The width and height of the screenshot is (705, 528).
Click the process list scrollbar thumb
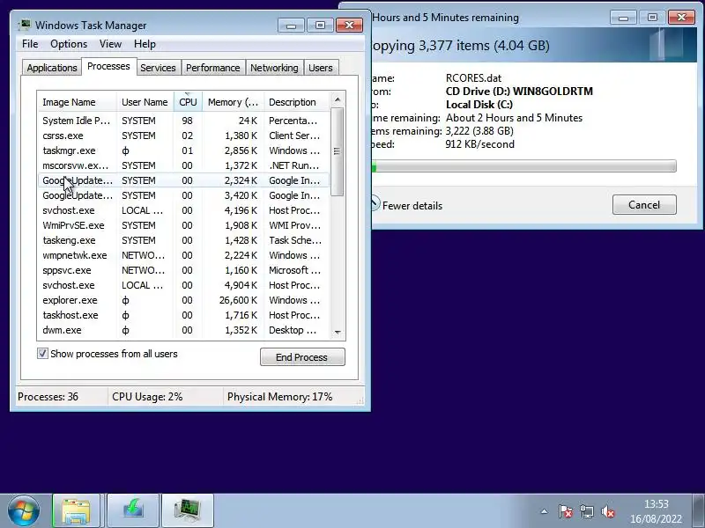click(x=338, y=151)
